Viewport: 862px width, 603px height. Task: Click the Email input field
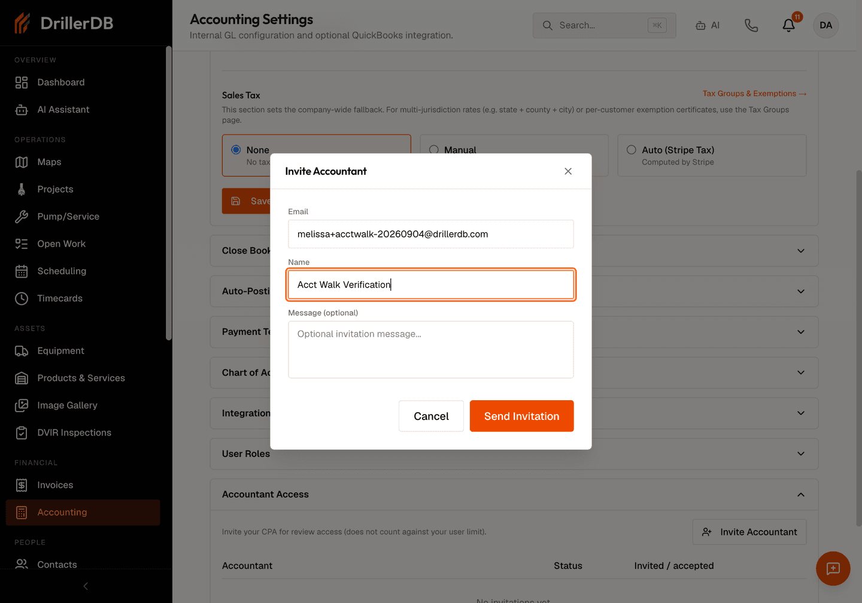click(x=431, y=234)
